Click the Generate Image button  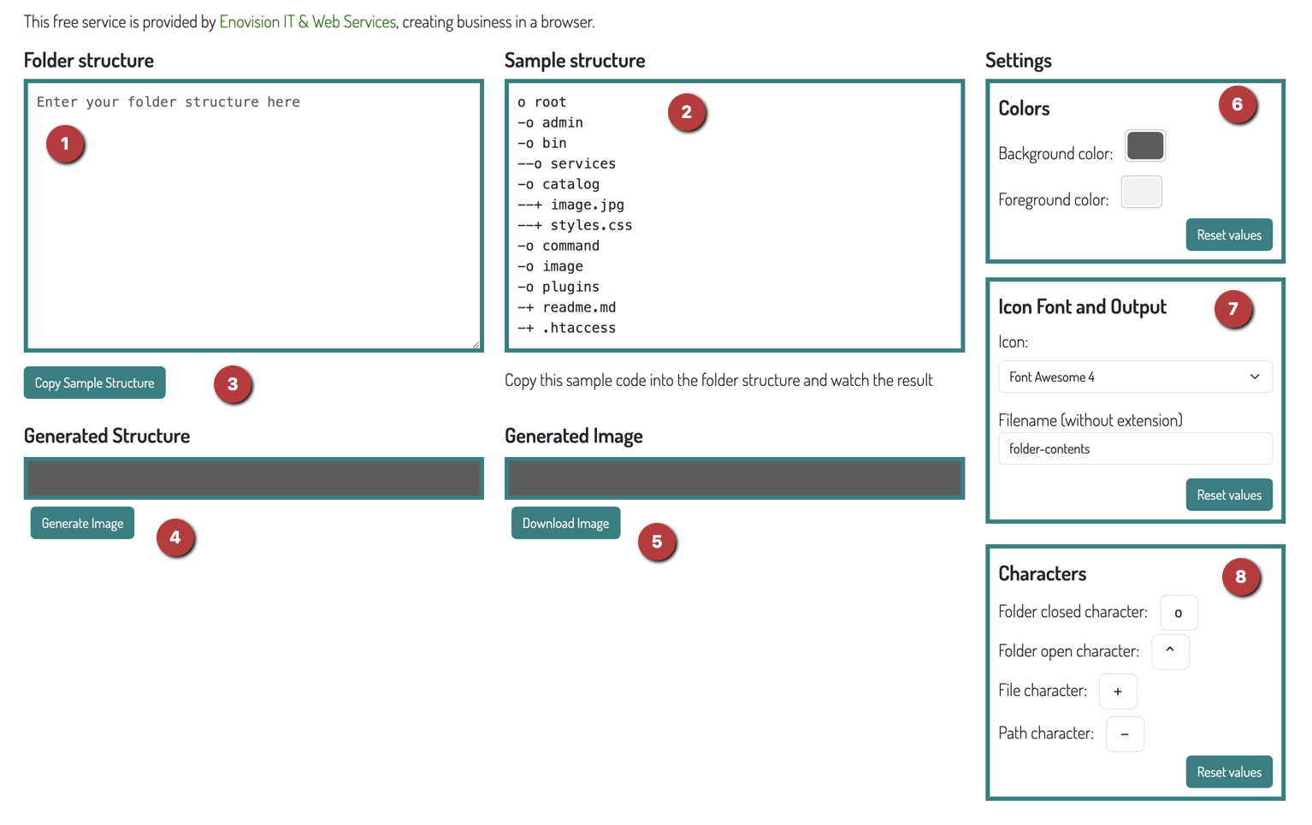[82, 523]
